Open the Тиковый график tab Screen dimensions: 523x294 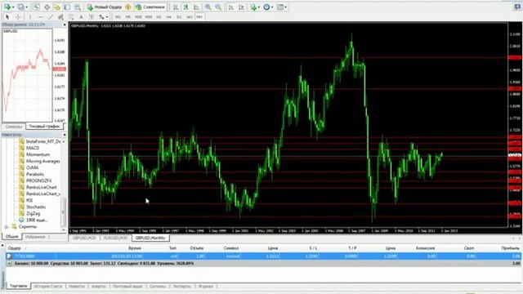[x=44, y=127]
